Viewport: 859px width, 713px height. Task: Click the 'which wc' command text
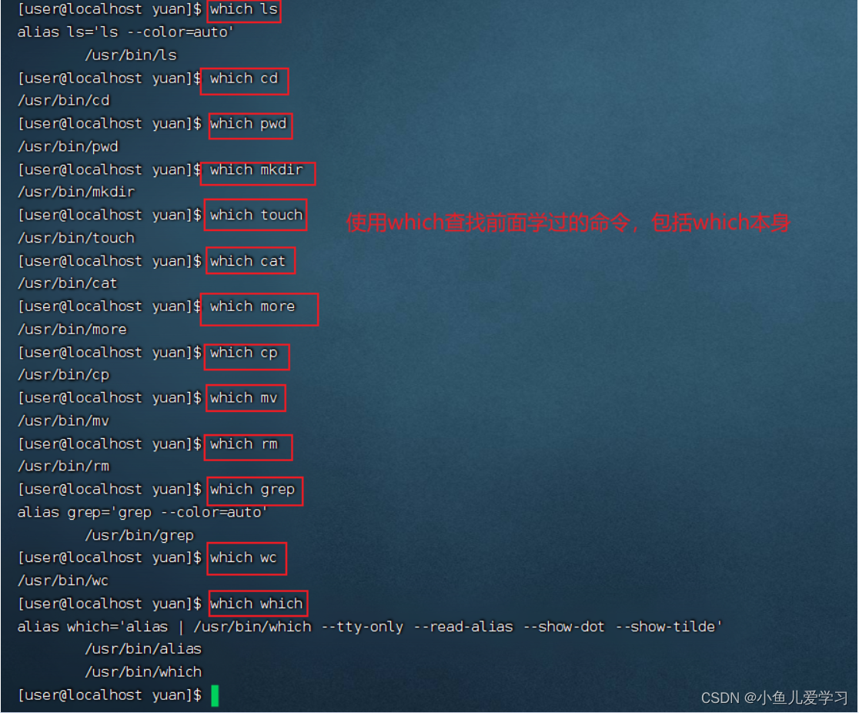(x=244, y=558)
